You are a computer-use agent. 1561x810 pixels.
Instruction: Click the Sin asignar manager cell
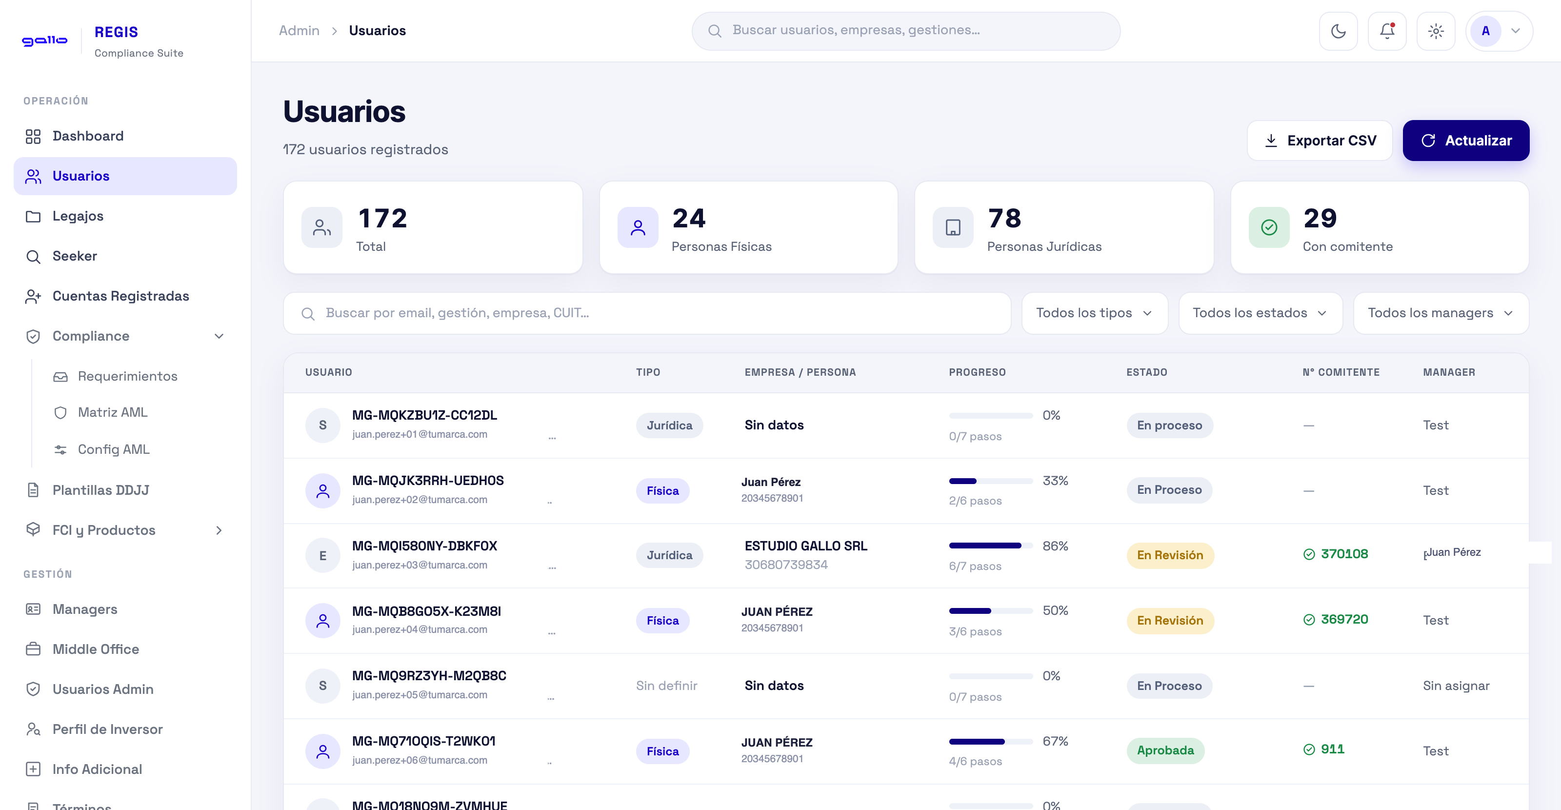pyautogui.click(x=1456, y=686)
